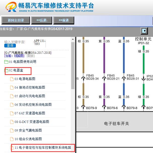This screenshot has width=153, height=153.
Task: Click the FB45 BD28-21 connector symbol
Action: [x=104, y=78]
